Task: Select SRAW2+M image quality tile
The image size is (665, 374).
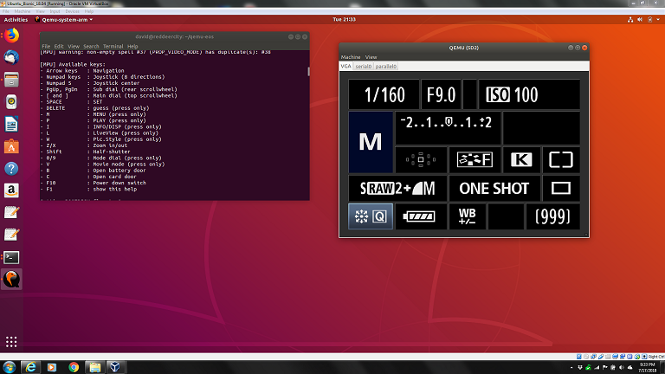Action: pos(397,188)
